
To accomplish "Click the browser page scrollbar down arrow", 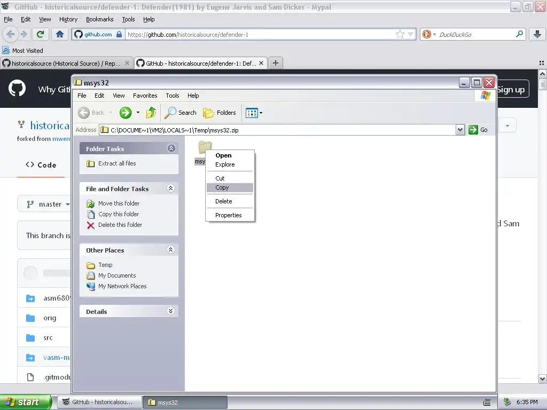I will pyautogui.click(x=542, y=379).
